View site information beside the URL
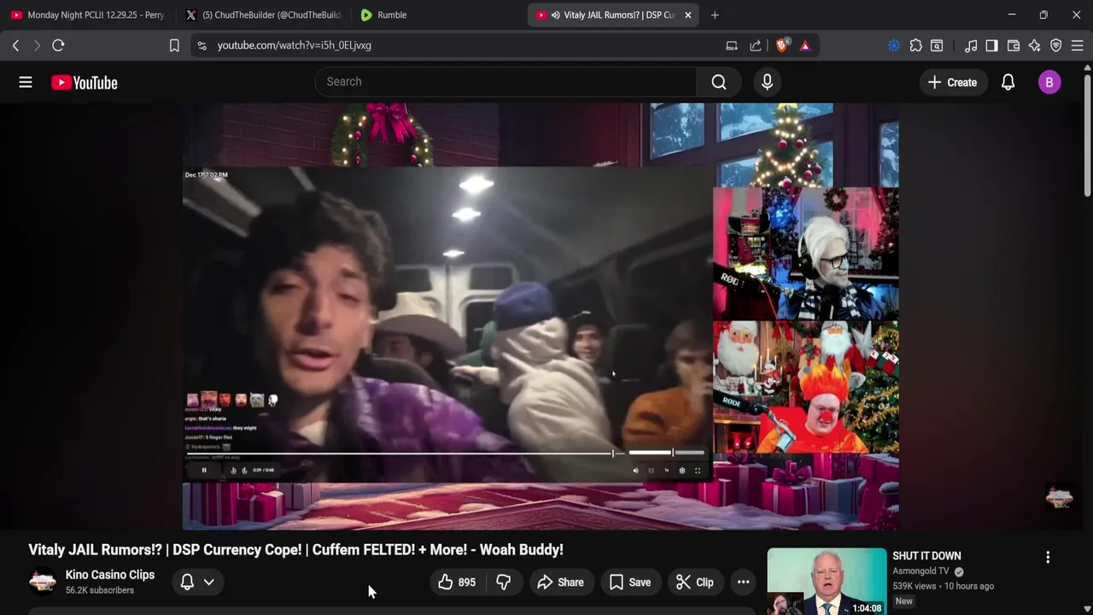The image size is (1093, 615). pos(202,45)
